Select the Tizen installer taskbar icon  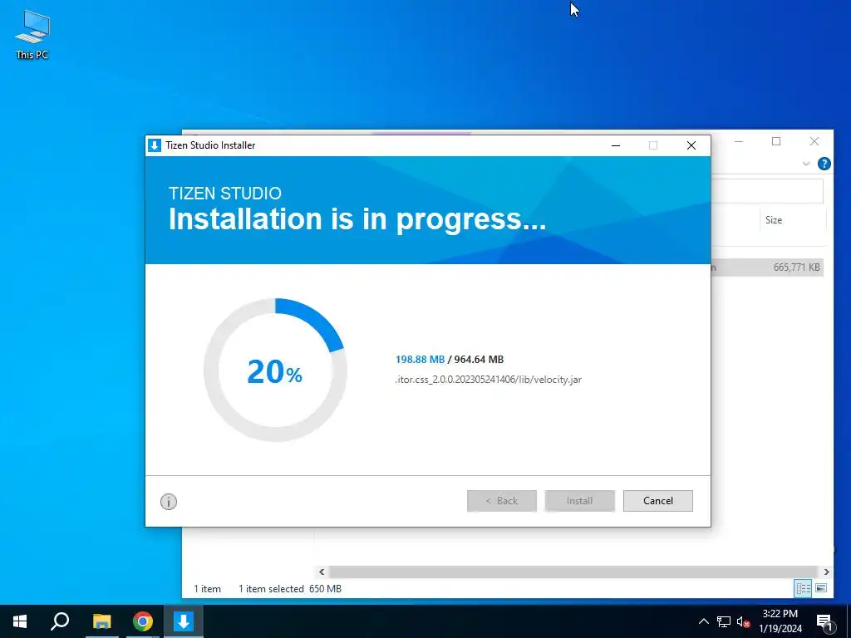pos(184,621)
